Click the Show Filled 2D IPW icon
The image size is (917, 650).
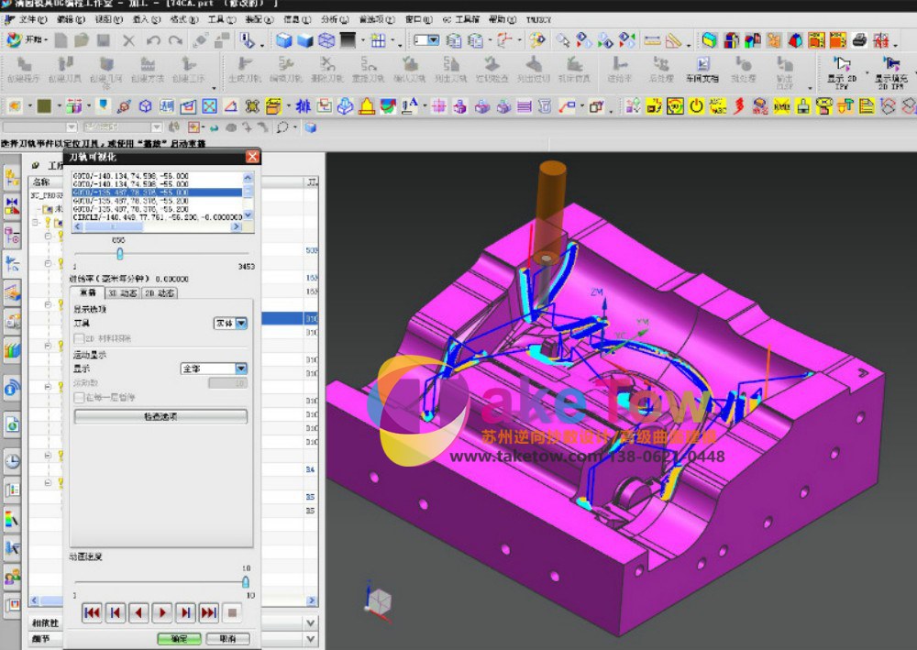890,72
